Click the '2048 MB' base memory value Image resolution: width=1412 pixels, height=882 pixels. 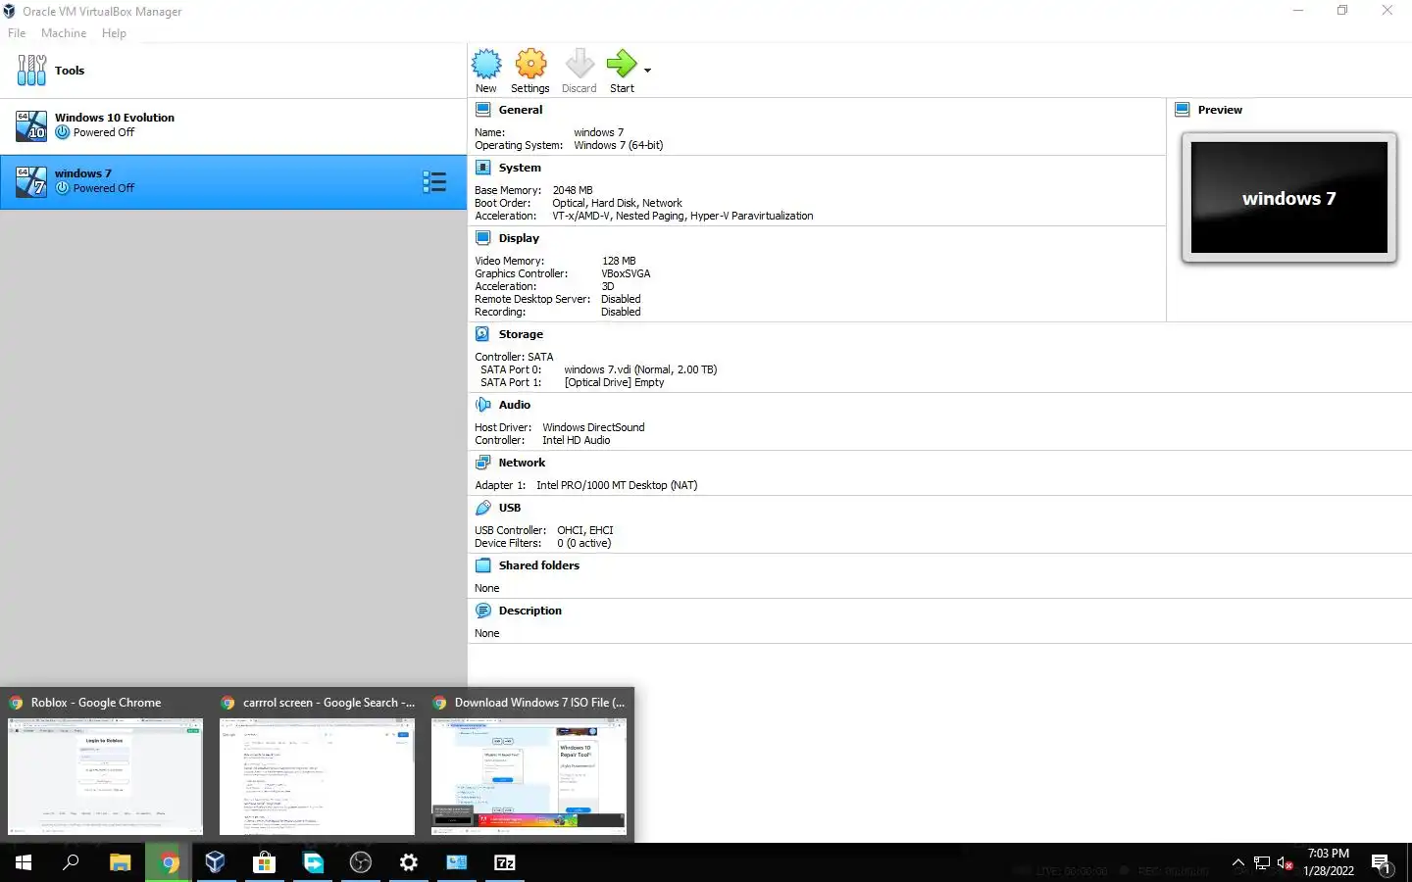(x=573, y=190)
